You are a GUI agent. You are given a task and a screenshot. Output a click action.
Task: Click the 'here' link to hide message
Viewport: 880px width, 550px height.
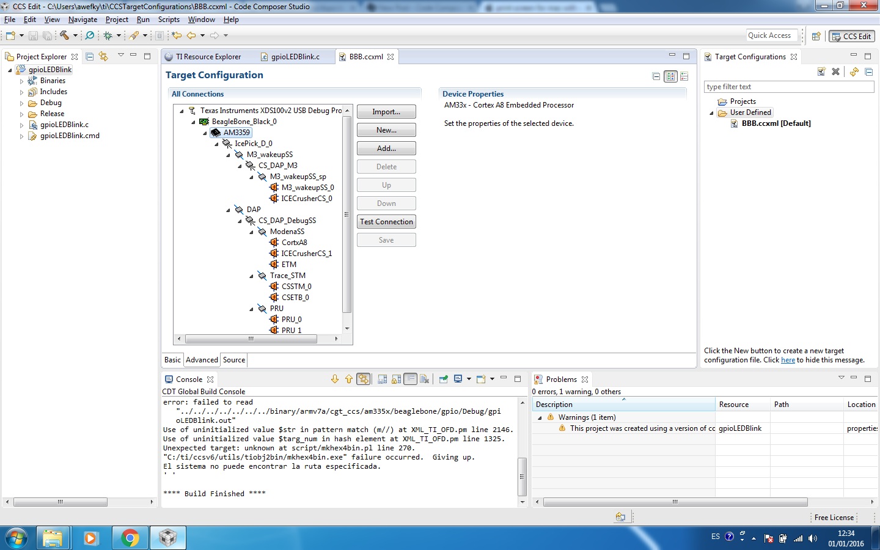(788, 360)
